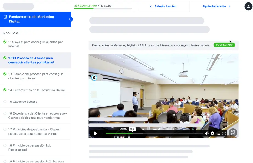Play the lesson video

pos(96,133)
